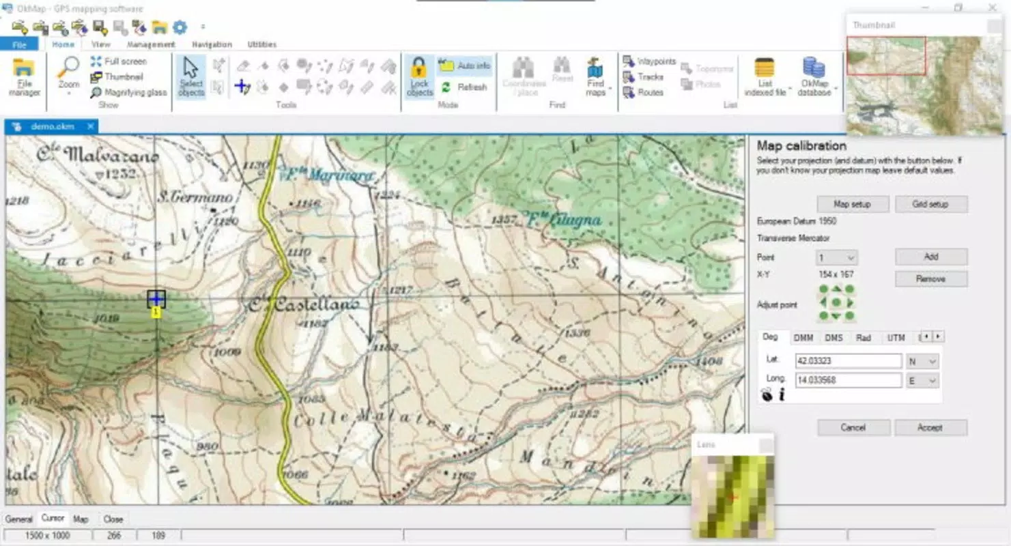Expand the Zoom dropdown arrow
1011x546 pixels.
tap(68, 93)
